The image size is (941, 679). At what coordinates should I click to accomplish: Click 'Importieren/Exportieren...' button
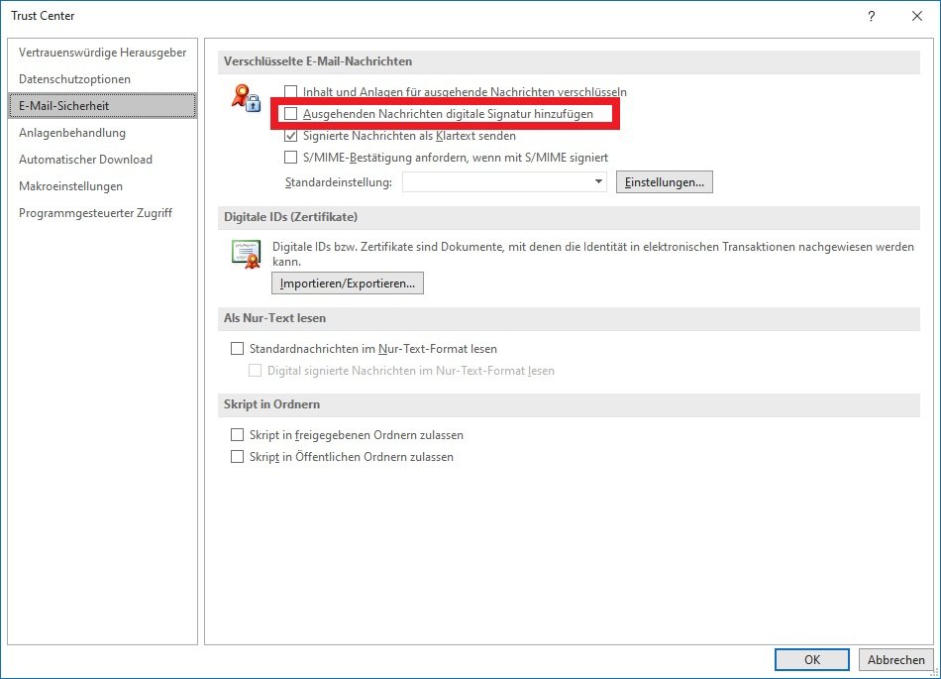[x=348, y=283]
